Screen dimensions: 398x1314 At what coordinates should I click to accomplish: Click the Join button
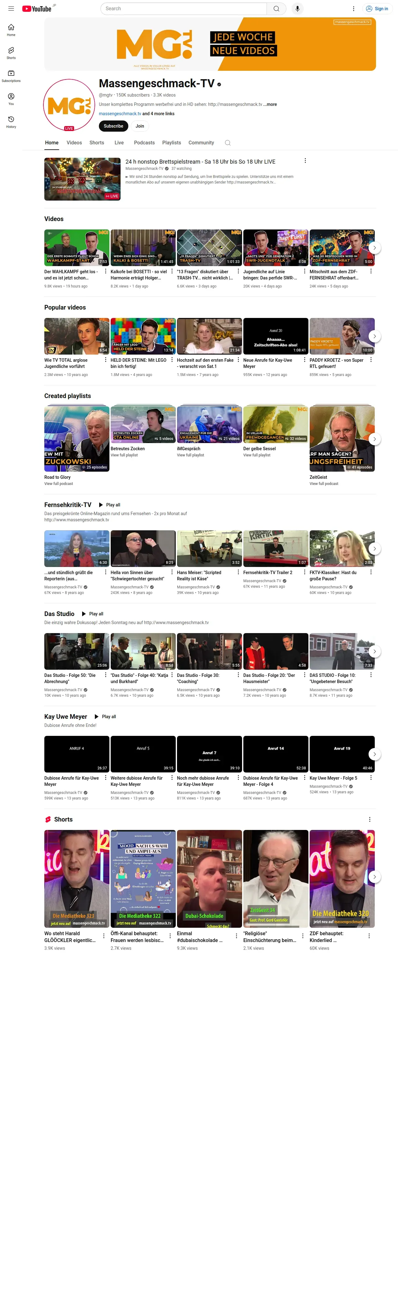pos(139,126)
